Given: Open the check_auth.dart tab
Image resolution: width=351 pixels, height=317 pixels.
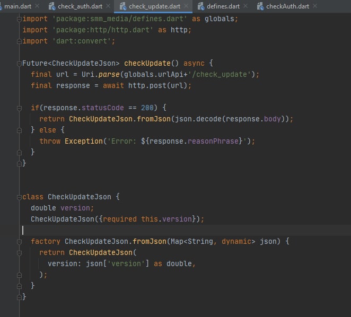Looking at the screenshot, I should pyautogui.click(x=80, y=6).
